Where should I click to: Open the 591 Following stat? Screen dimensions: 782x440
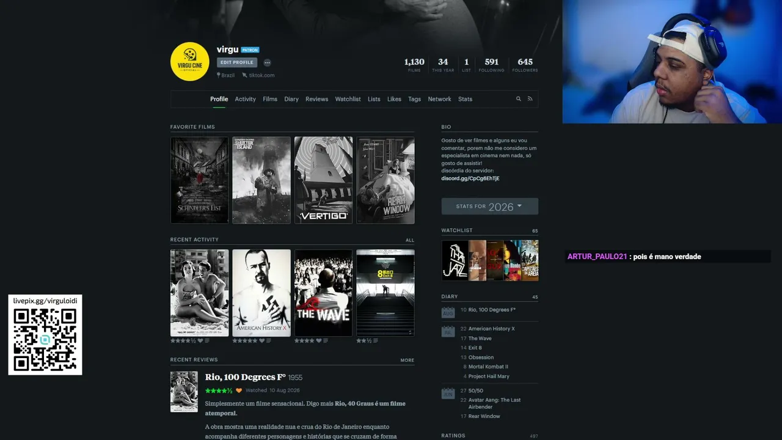pyautogui.click(x=492, y=65)
